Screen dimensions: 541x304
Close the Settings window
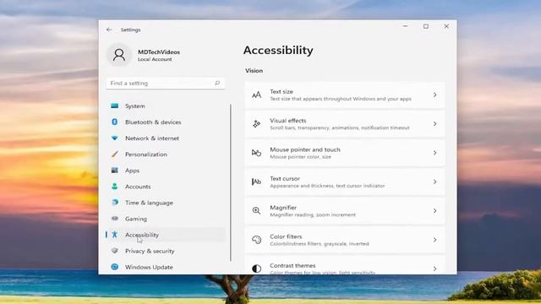(x=446, y=26)
